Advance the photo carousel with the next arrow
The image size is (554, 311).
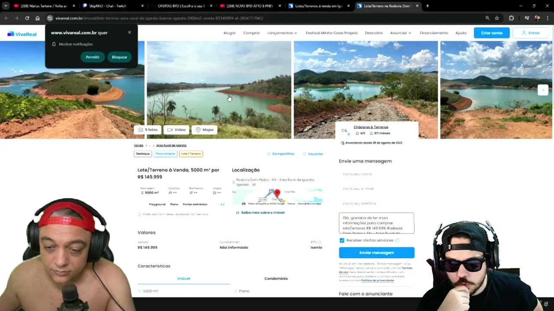click(x=543, y=90)
